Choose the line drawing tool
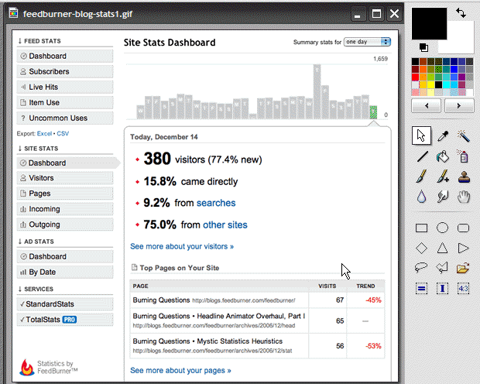Image resolution: width=480 pixels, height=384 pixels. click(423, 156)
